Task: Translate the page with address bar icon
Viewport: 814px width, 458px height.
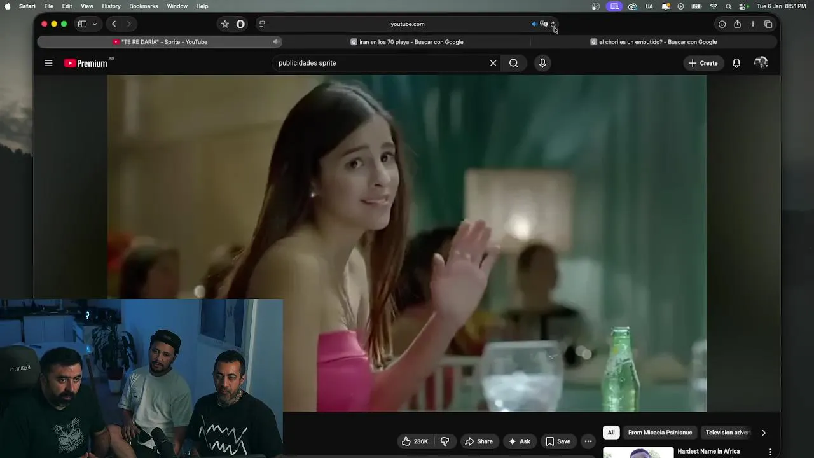Action: 544,24
